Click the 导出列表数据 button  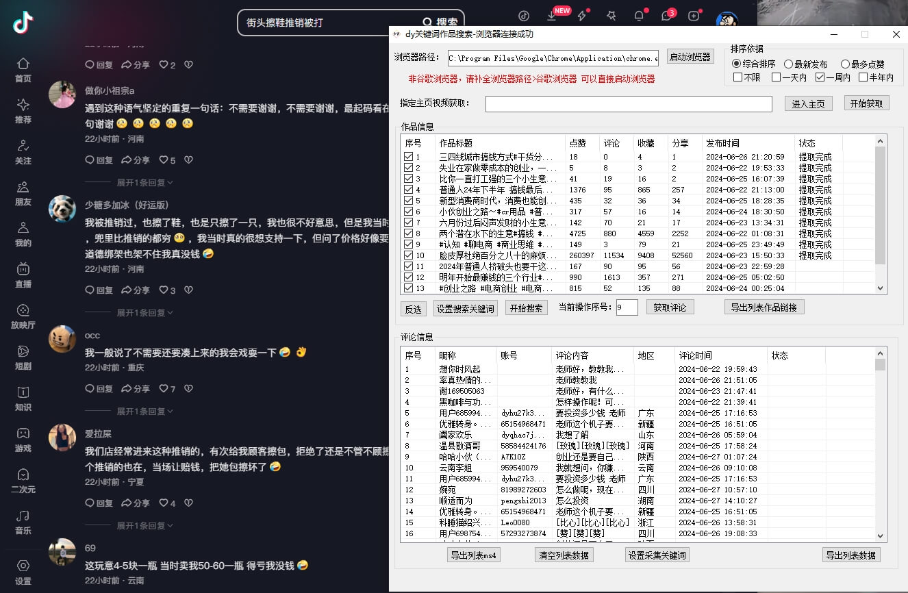click(x=851, y=555)
